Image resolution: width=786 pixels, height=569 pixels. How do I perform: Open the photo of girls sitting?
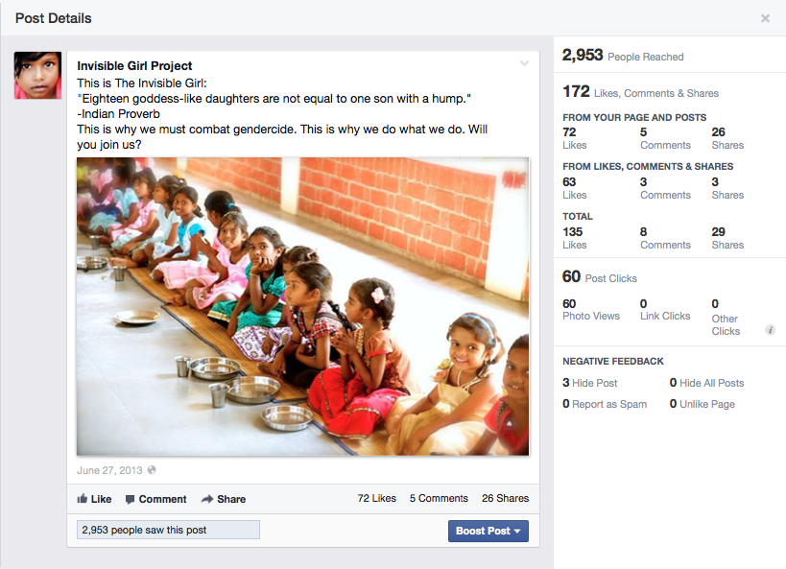coord(302,306)
